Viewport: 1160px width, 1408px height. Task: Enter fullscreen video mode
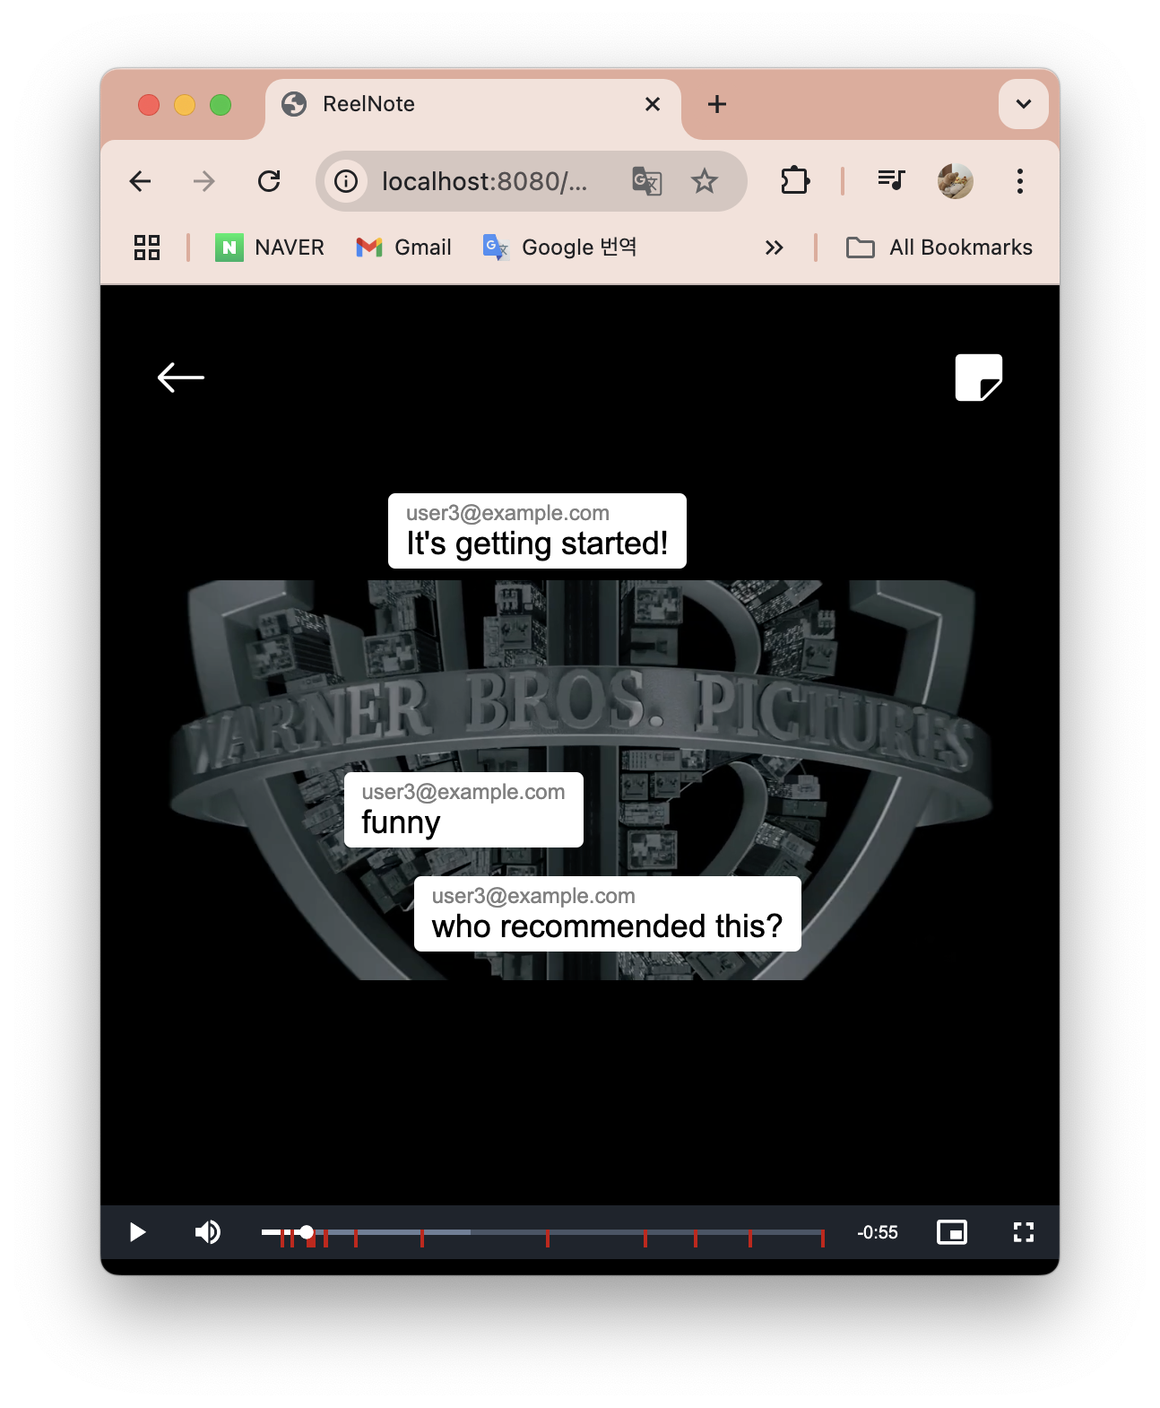click(1024, 1232)
